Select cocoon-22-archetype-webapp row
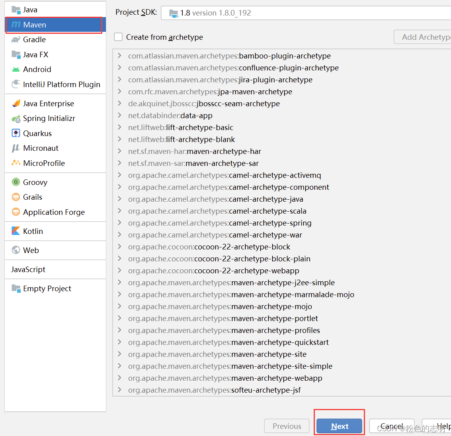 coord(282,271)
